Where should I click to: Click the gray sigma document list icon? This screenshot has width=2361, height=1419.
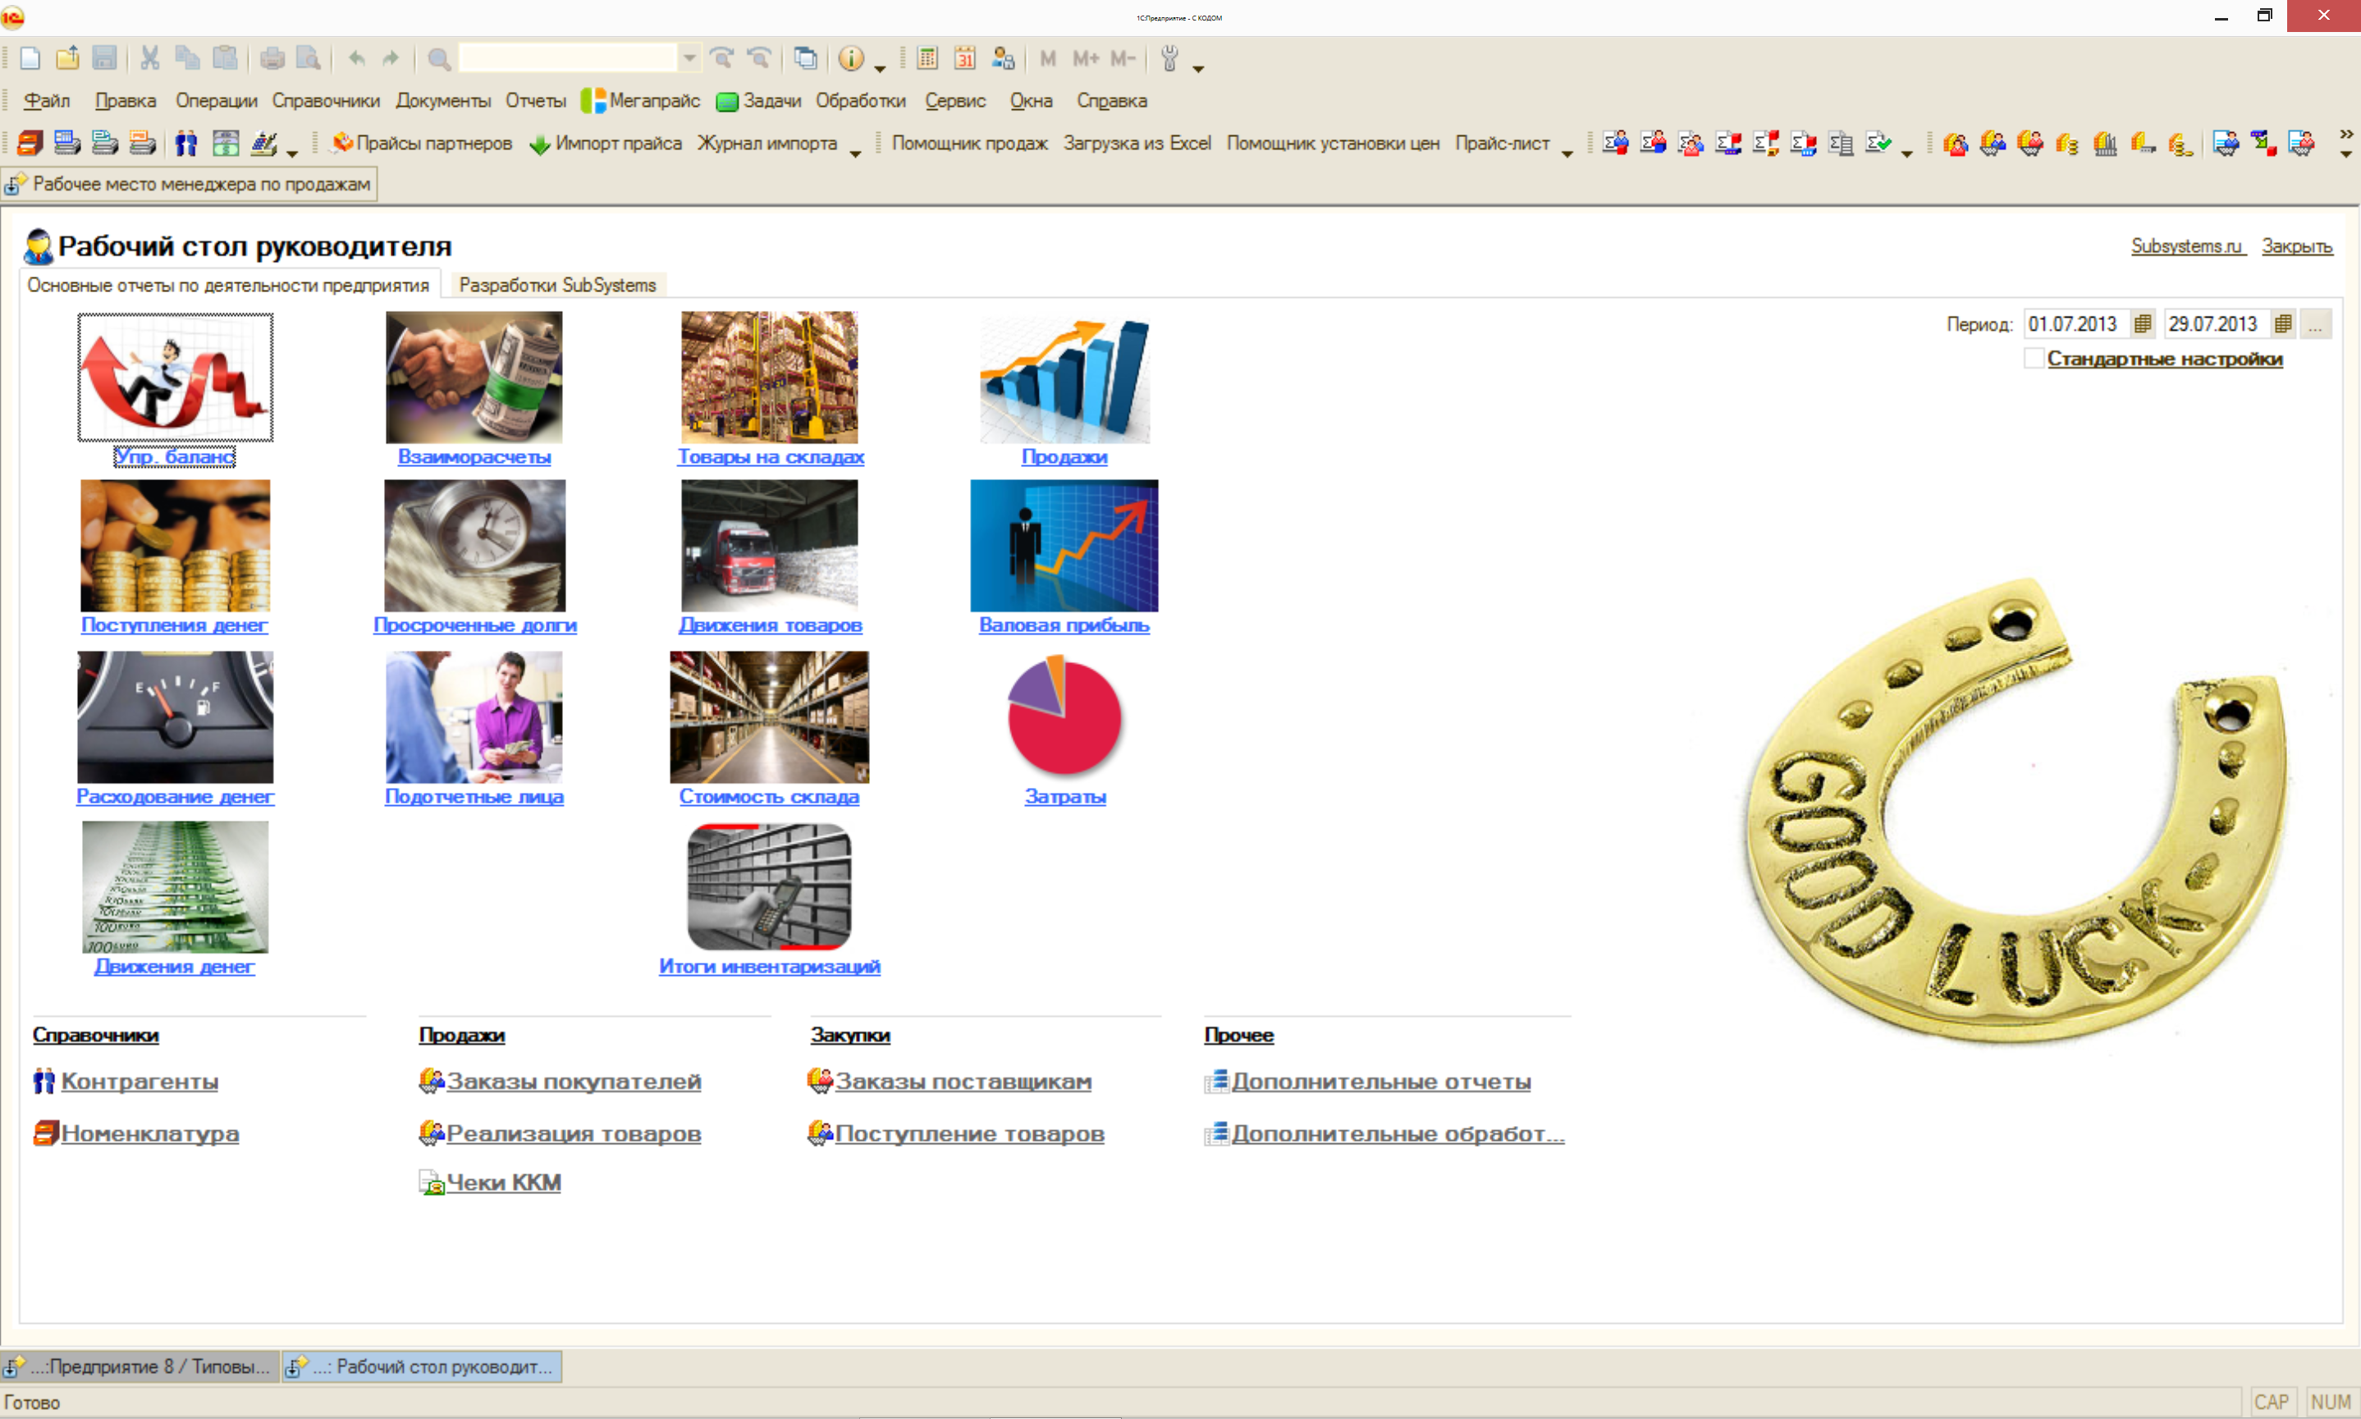click(1840, 144)
